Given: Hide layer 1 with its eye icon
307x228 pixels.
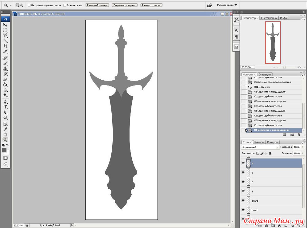Looking at the screenshot, I should click(243, 191).
